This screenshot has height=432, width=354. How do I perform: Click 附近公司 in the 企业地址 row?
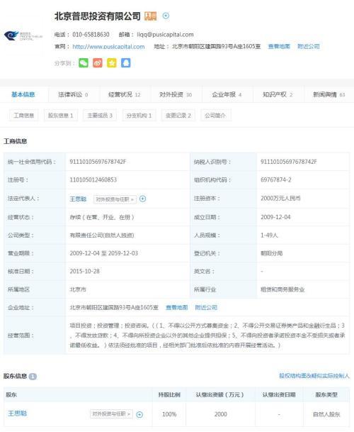(x=206, y=307)
